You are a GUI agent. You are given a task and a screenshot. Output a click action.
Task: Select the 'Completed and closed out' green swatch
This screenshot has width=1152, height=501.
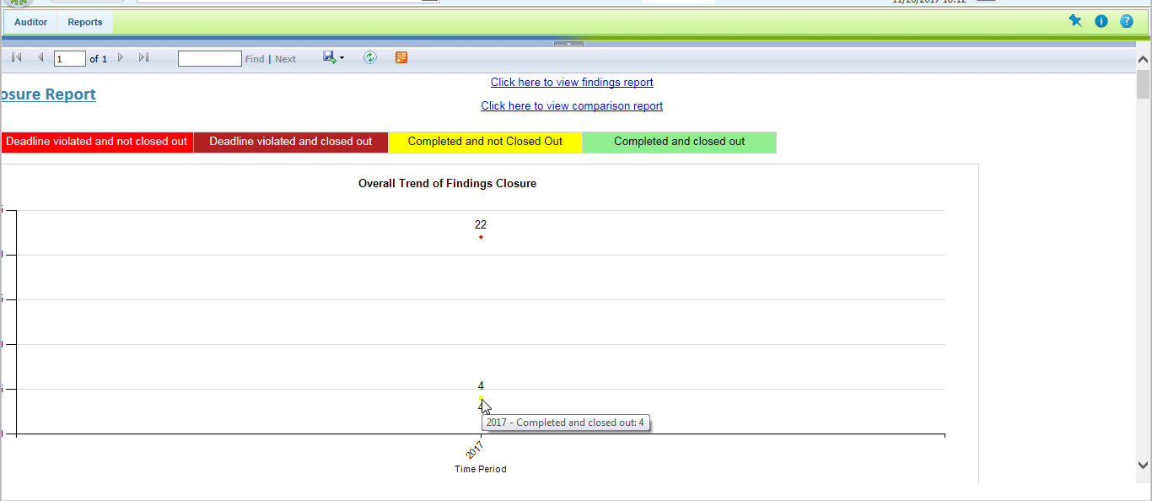pyautogui.click(x=680, y=142)
